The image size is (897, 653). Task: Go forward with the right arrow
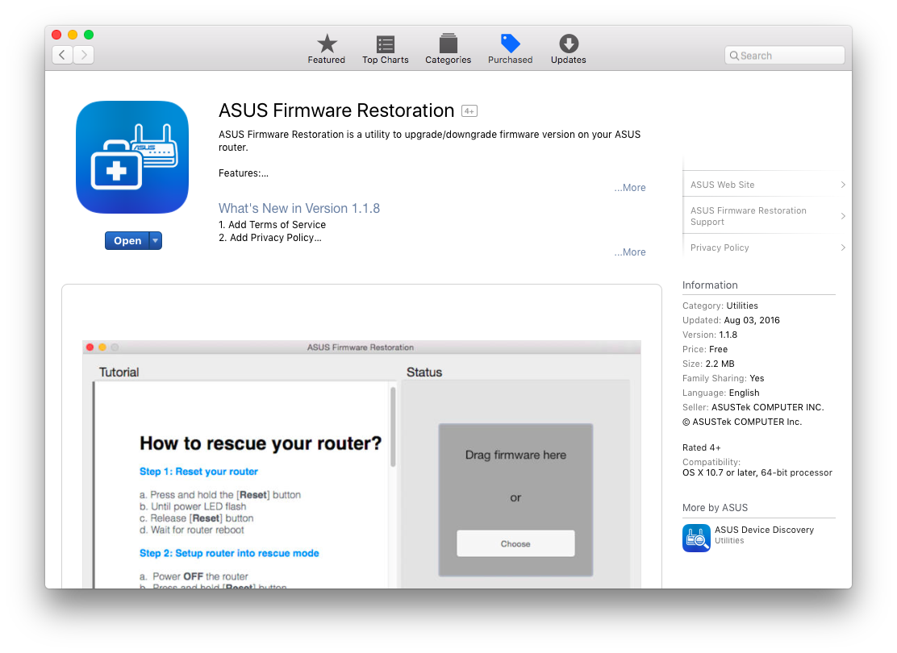[84, 55]
